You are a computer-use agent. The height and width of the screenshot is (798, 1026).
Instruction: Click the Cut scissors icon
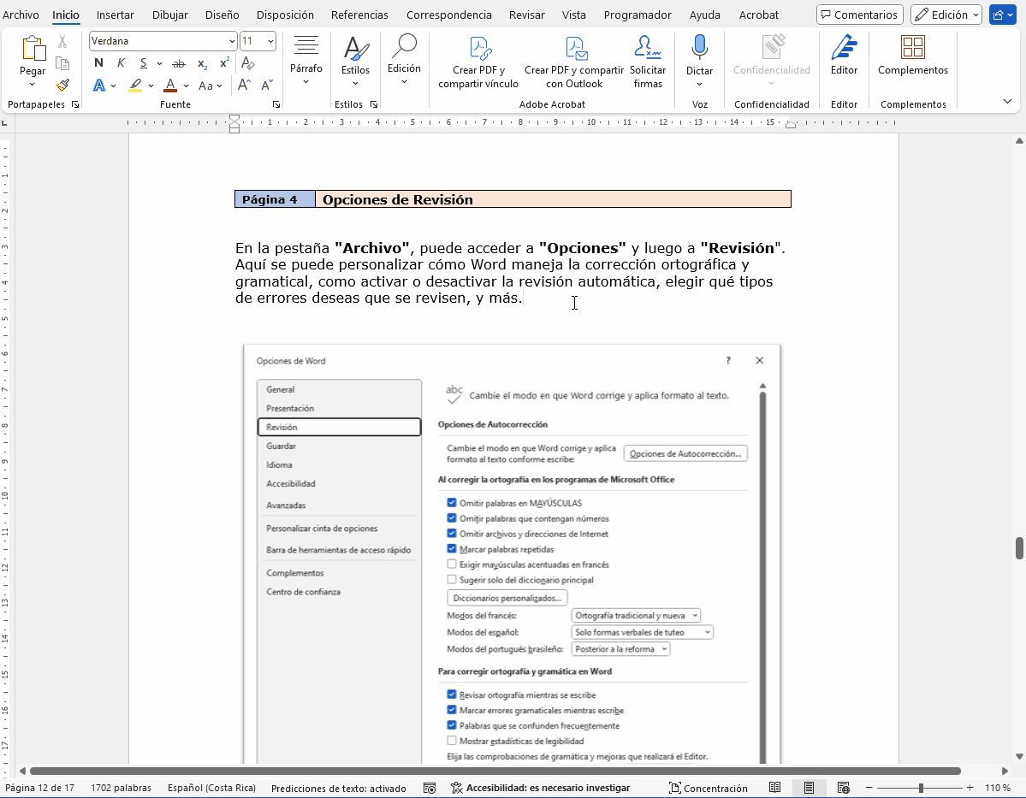(62, 41)
